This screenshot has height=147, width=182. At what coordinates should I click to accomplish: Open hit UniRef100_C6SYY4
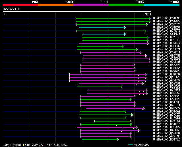tap(167, 24)
